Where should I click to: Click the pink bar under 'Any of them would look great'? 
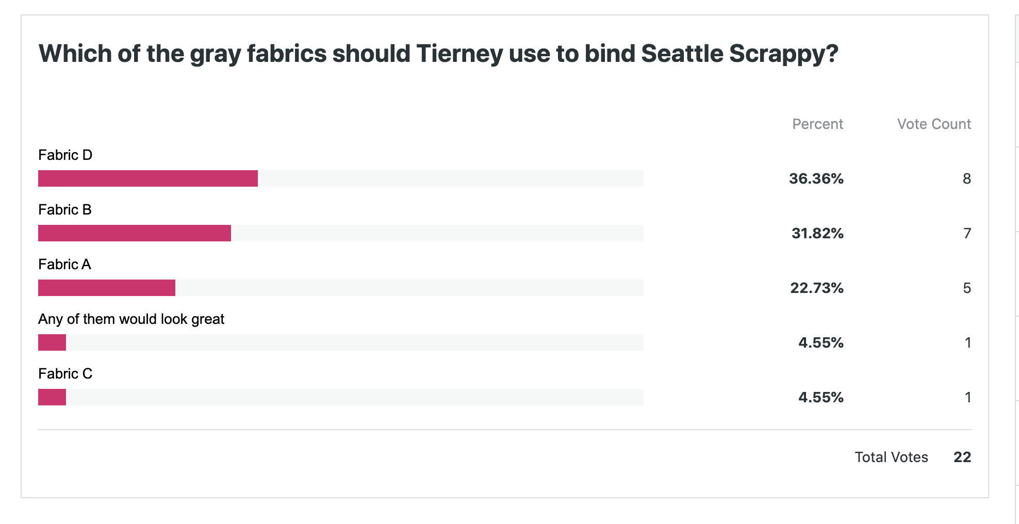point(52,342)
